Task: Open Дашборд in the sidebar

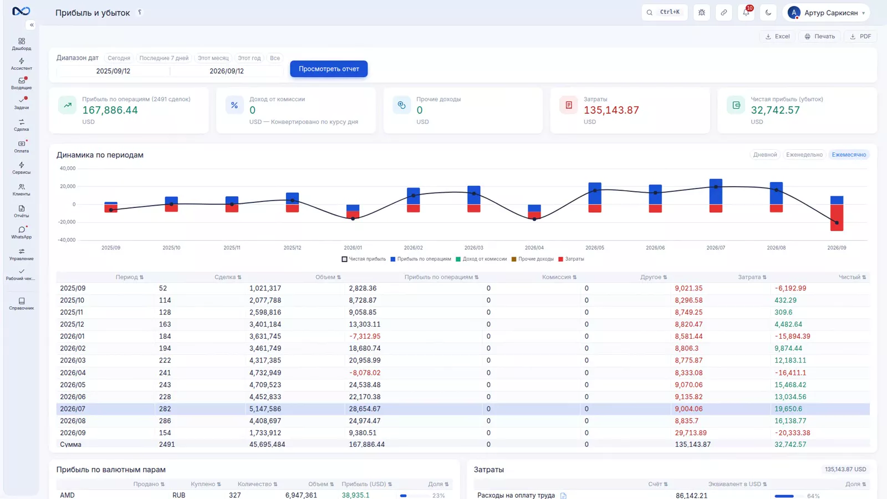Action: pos(21,44)
